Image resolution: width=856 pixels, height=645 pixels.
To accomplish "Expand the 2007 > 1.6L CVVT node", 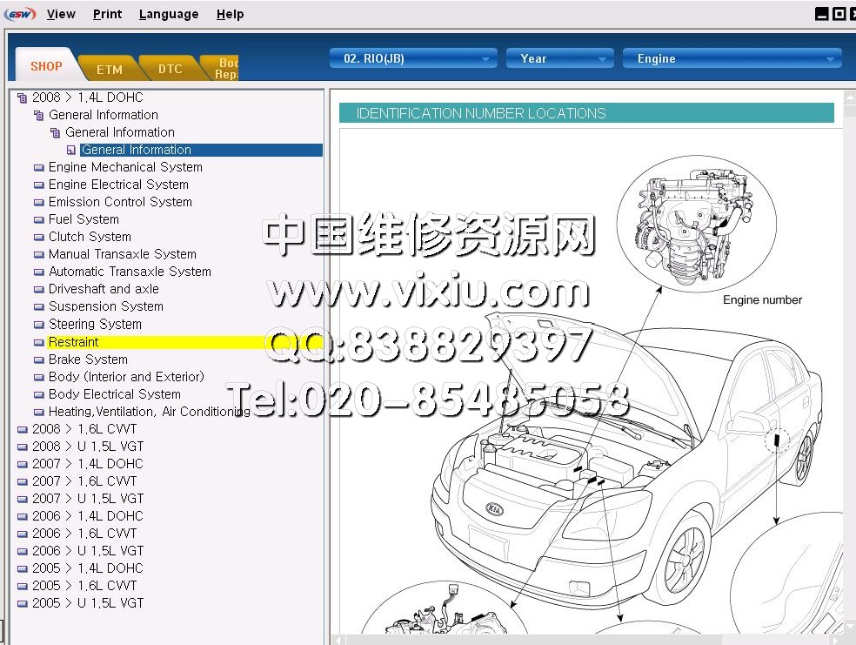I will click(22, 481).
